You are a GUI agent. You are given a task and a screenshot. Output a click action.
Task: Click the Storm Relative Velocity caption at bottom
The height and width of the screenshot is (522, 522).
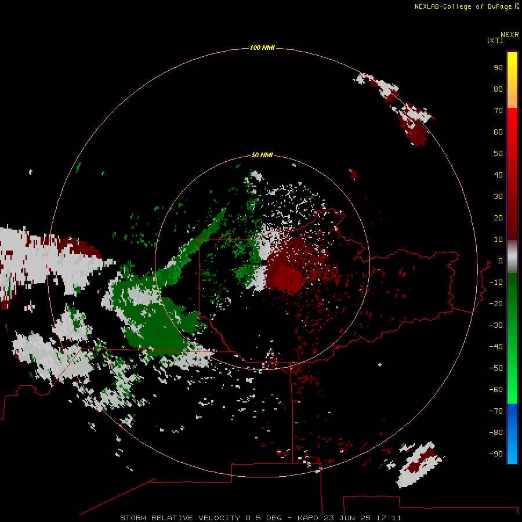click(x=260, y=518)
